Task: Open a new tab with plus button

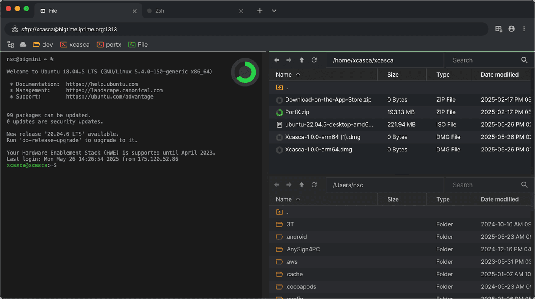Action: 259,11
